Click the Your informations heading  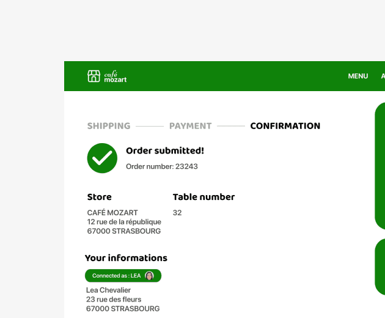[x=126, y=258]
